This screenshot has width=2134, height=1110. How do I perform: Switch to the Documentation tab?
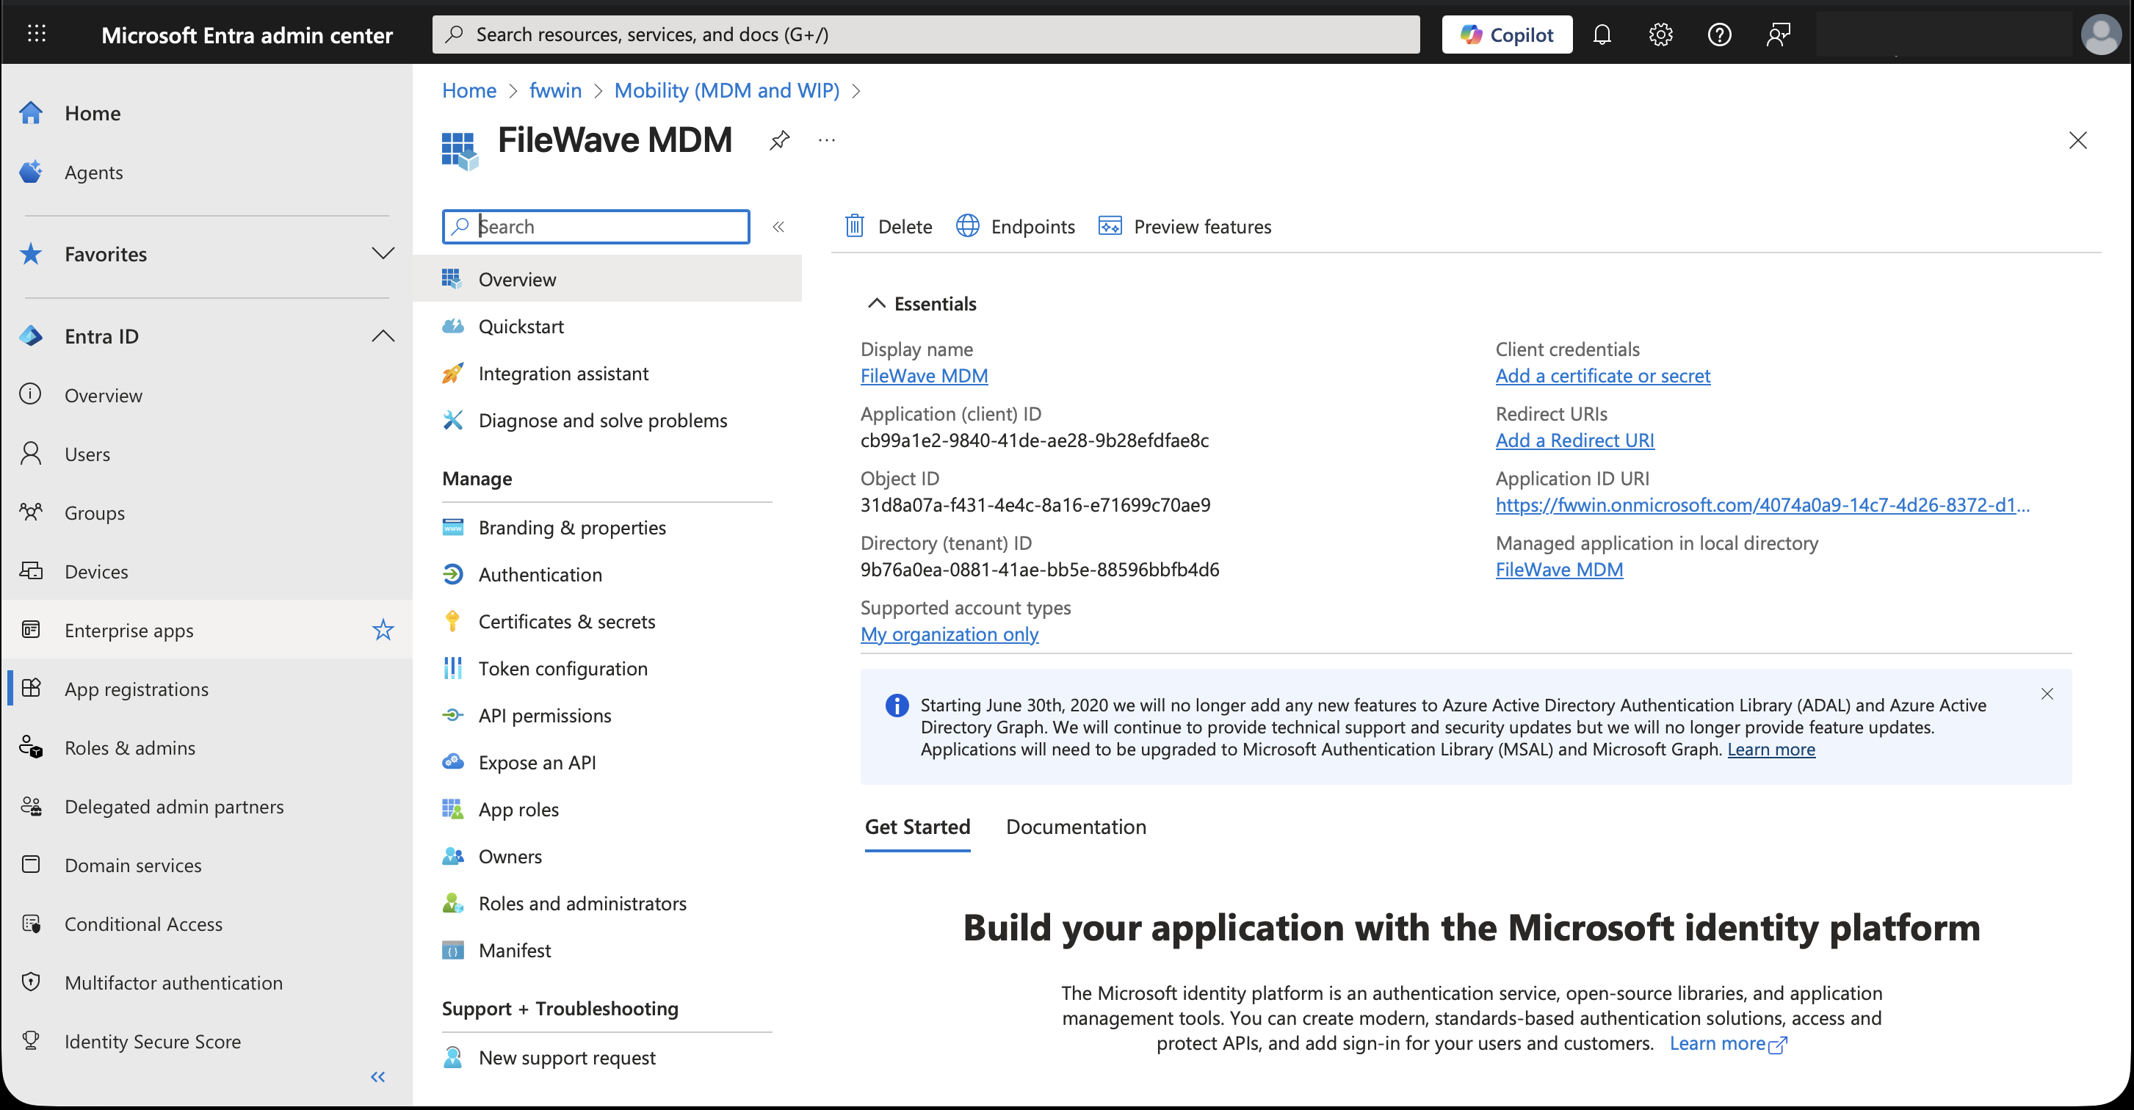pyautogui.click(x=1075, y=827)
